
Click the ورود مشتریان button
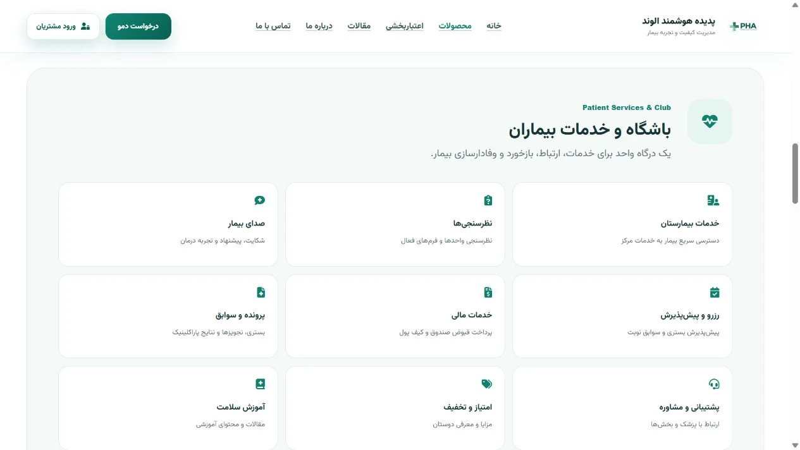(63, 27)
